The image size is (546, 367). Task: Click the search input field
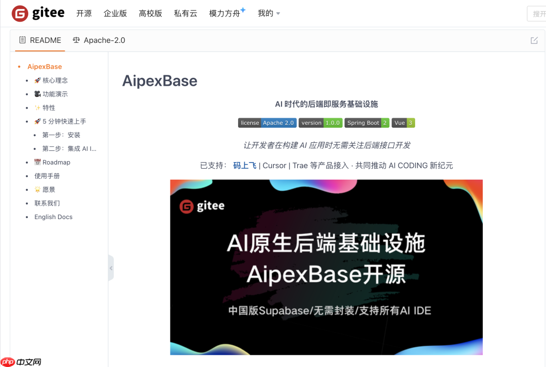pyautogui.click(x=538, y=13)
